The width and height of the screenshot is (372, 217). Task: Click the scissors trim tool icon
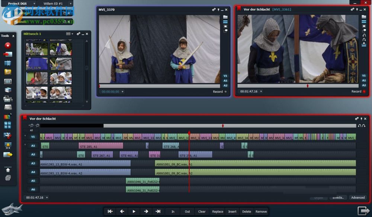[x=7, y=135]
